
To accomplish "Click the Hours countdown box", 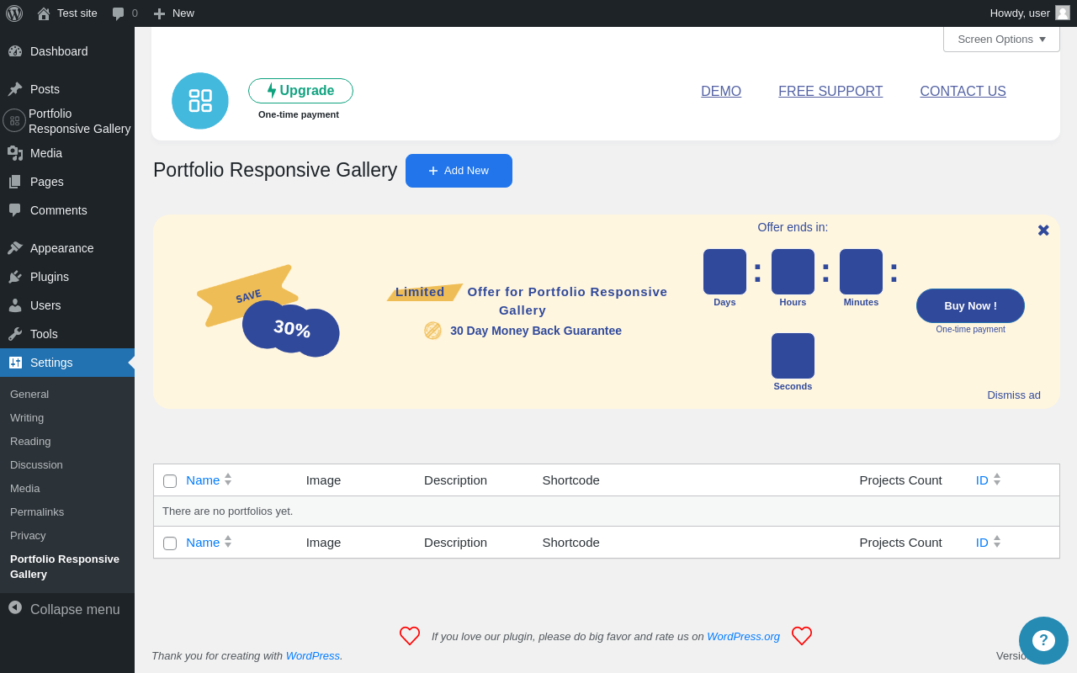I will coord(793,272).
